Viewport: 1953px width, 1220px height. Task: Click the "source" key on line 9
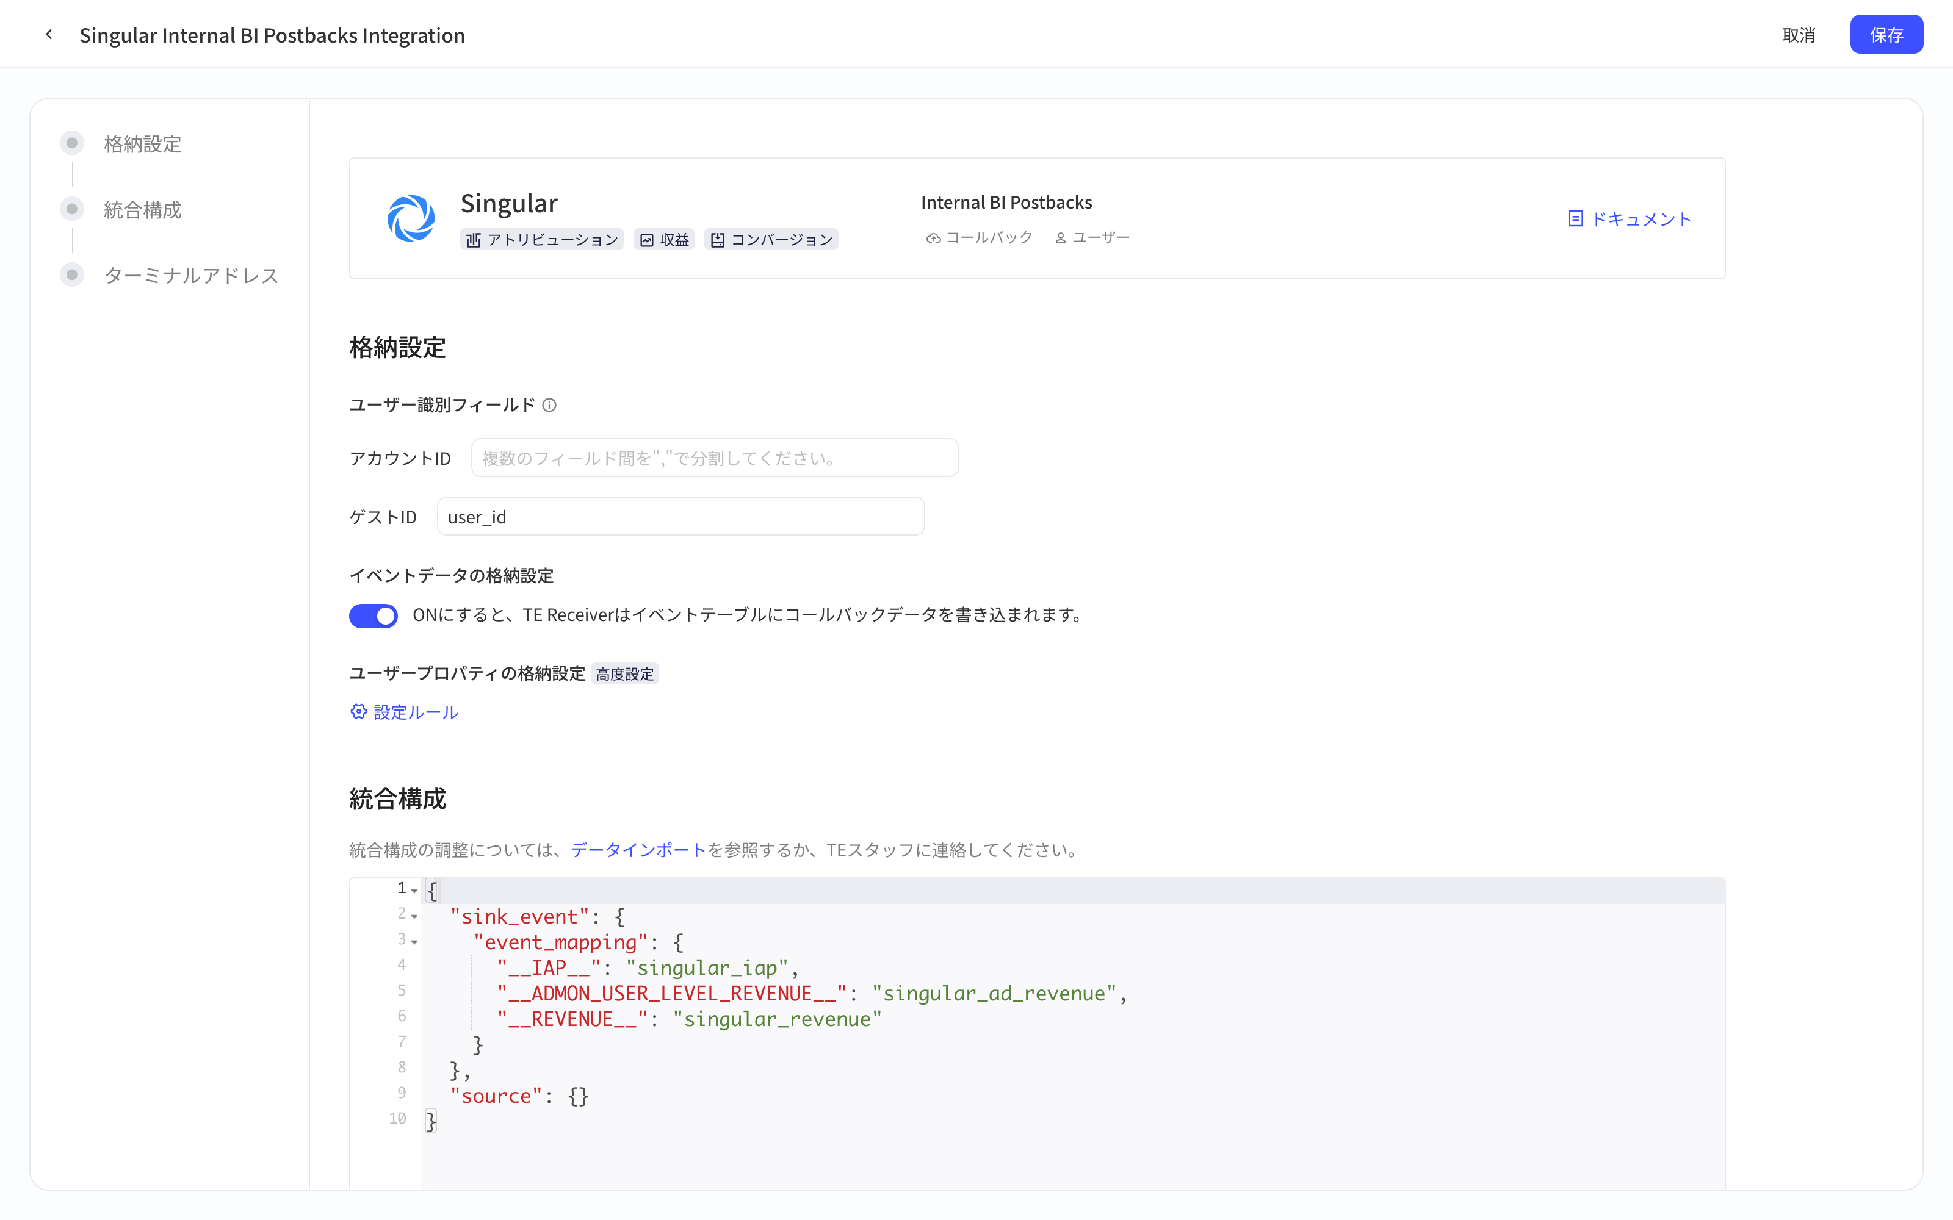click(x=496, y=1096)
